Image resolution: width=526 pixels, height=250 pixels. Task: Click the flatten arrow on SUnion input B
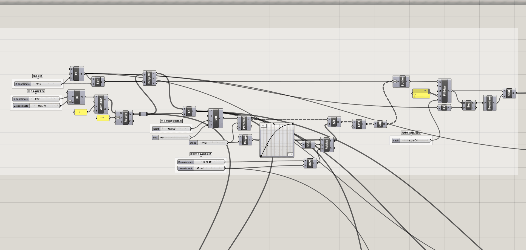click(x=395, y=81)
